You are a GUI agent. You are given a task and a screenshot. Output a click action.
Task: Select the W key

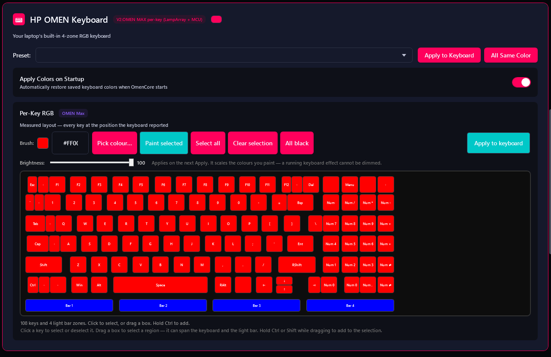click(85, 224)
